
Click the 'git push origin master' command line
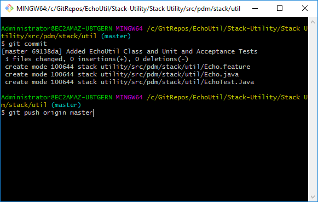pos(47,112)
